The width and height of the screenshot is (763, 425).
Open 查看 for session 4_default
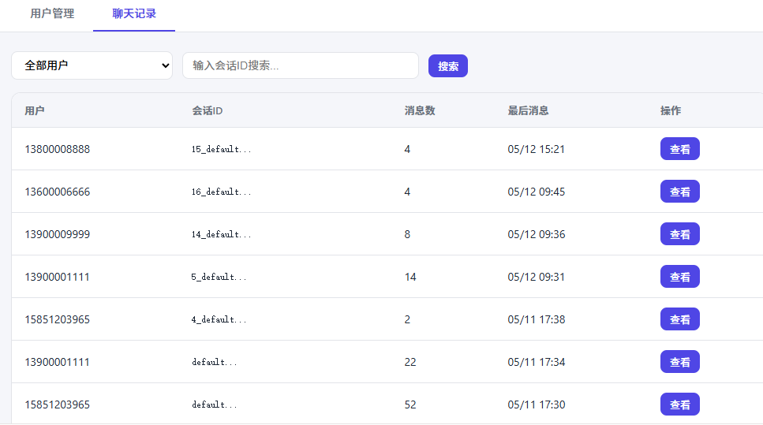[680, 319]
